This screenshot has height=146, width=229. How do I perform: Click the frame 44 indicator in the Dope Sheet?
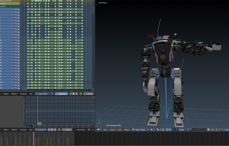point(60,88)
